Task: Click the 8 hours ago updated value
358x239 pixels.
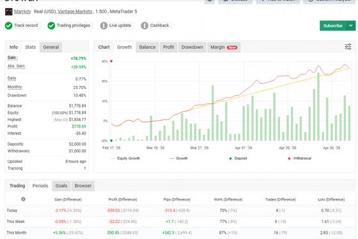Action: (x=76, y=161)
